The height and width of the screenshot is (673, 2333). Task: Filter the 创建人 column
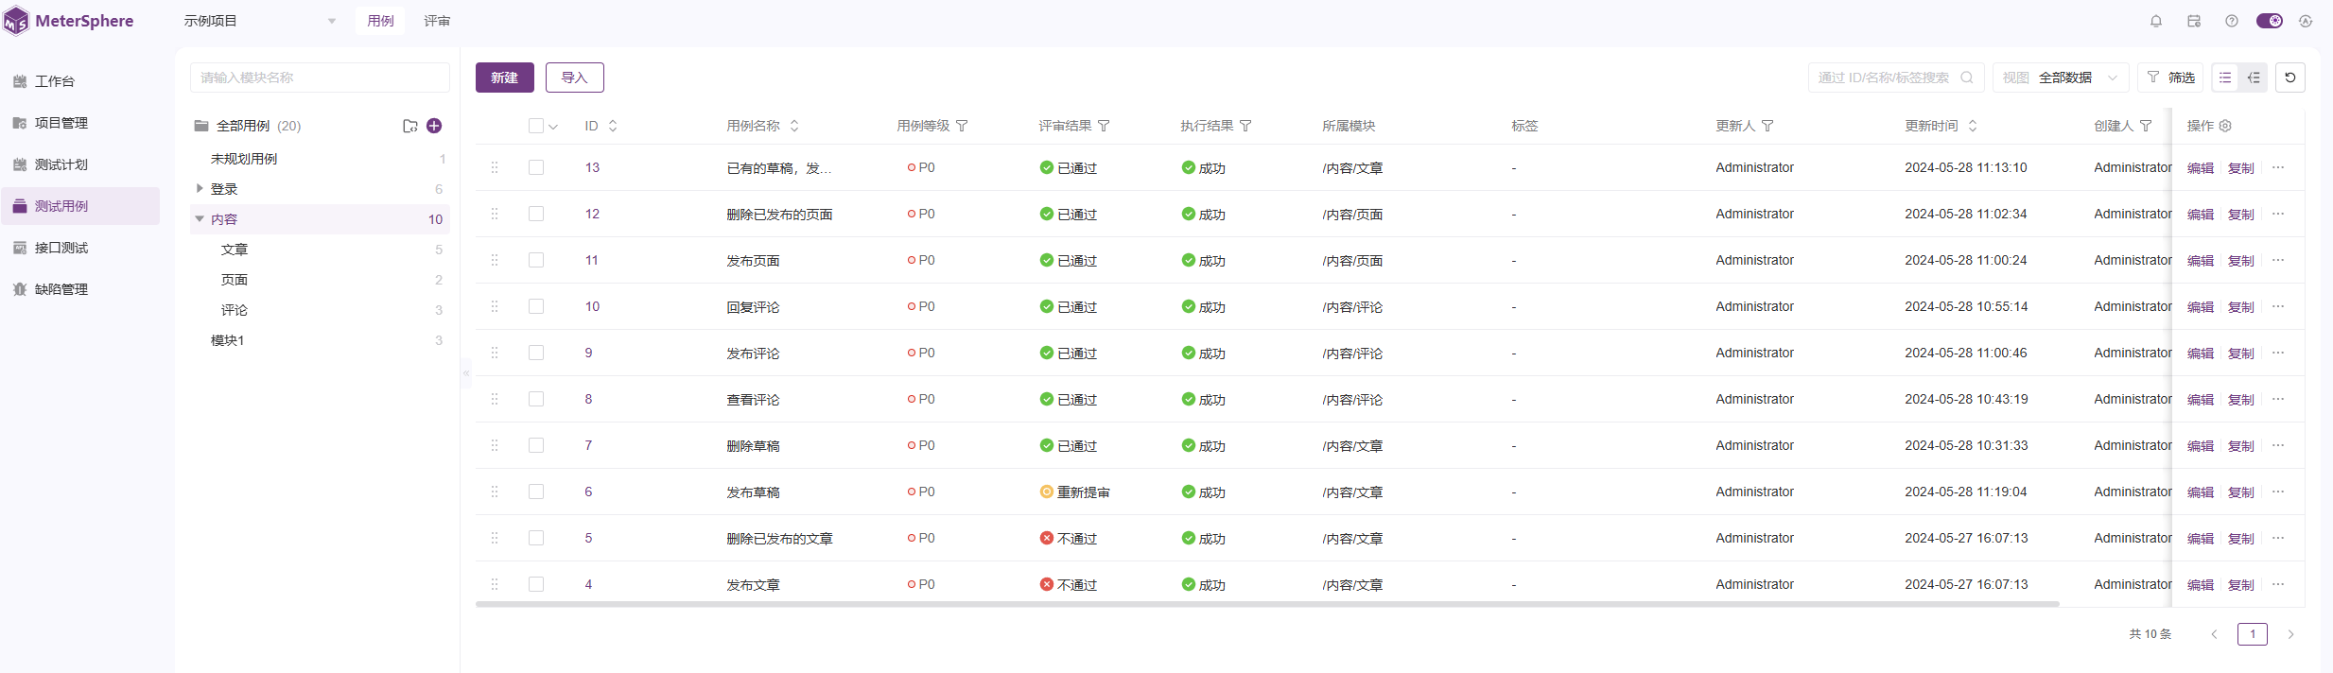tap(2146, 126)
